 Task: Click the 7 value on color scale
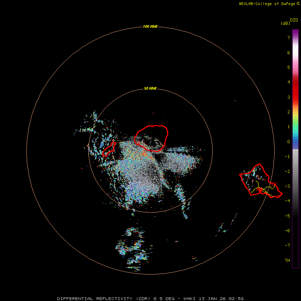[289, 38]
